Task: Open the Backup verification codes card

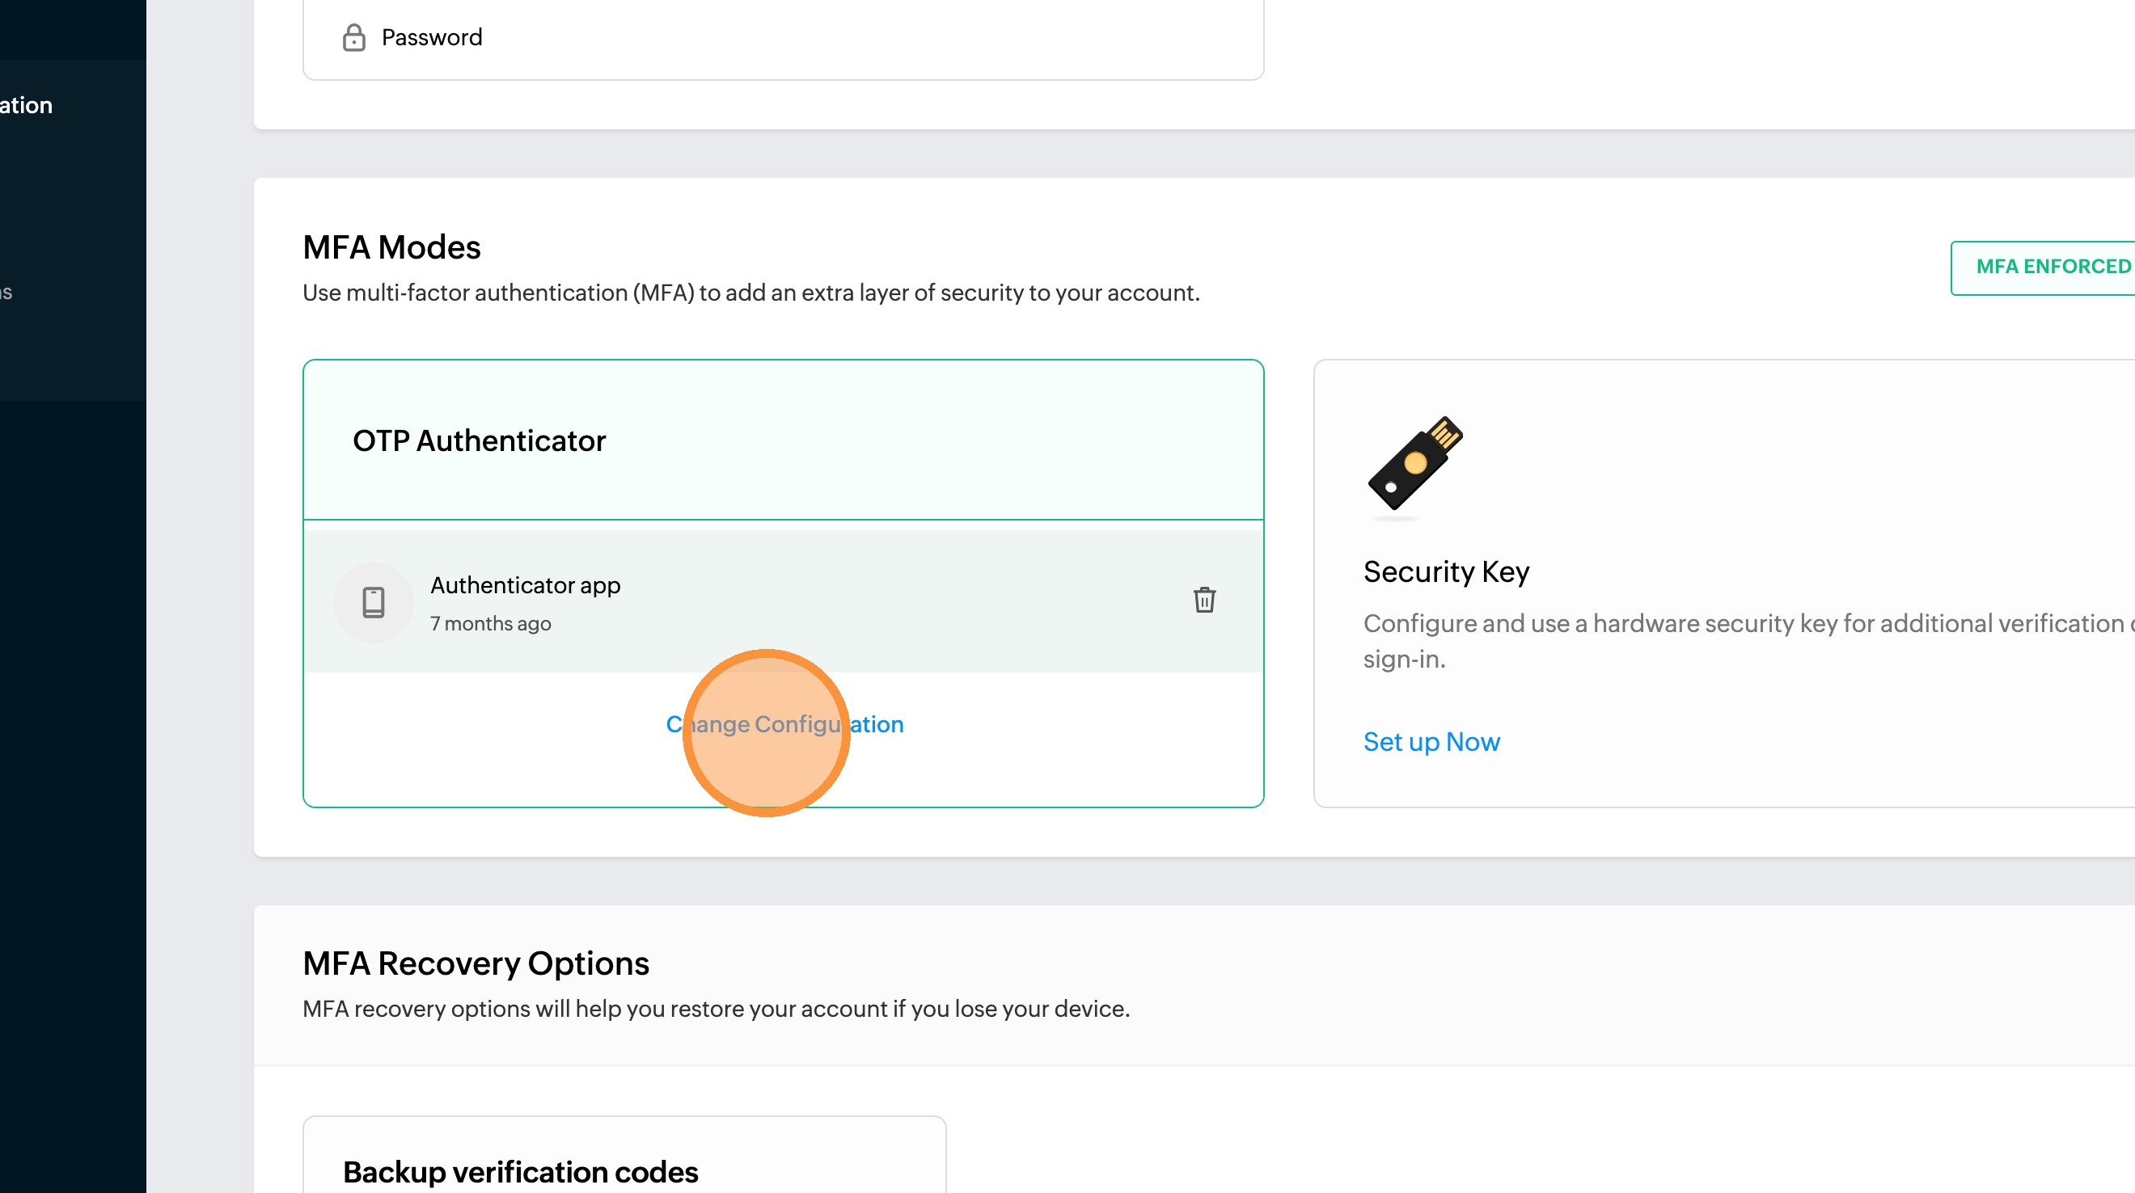Action: click(624, 1155)
